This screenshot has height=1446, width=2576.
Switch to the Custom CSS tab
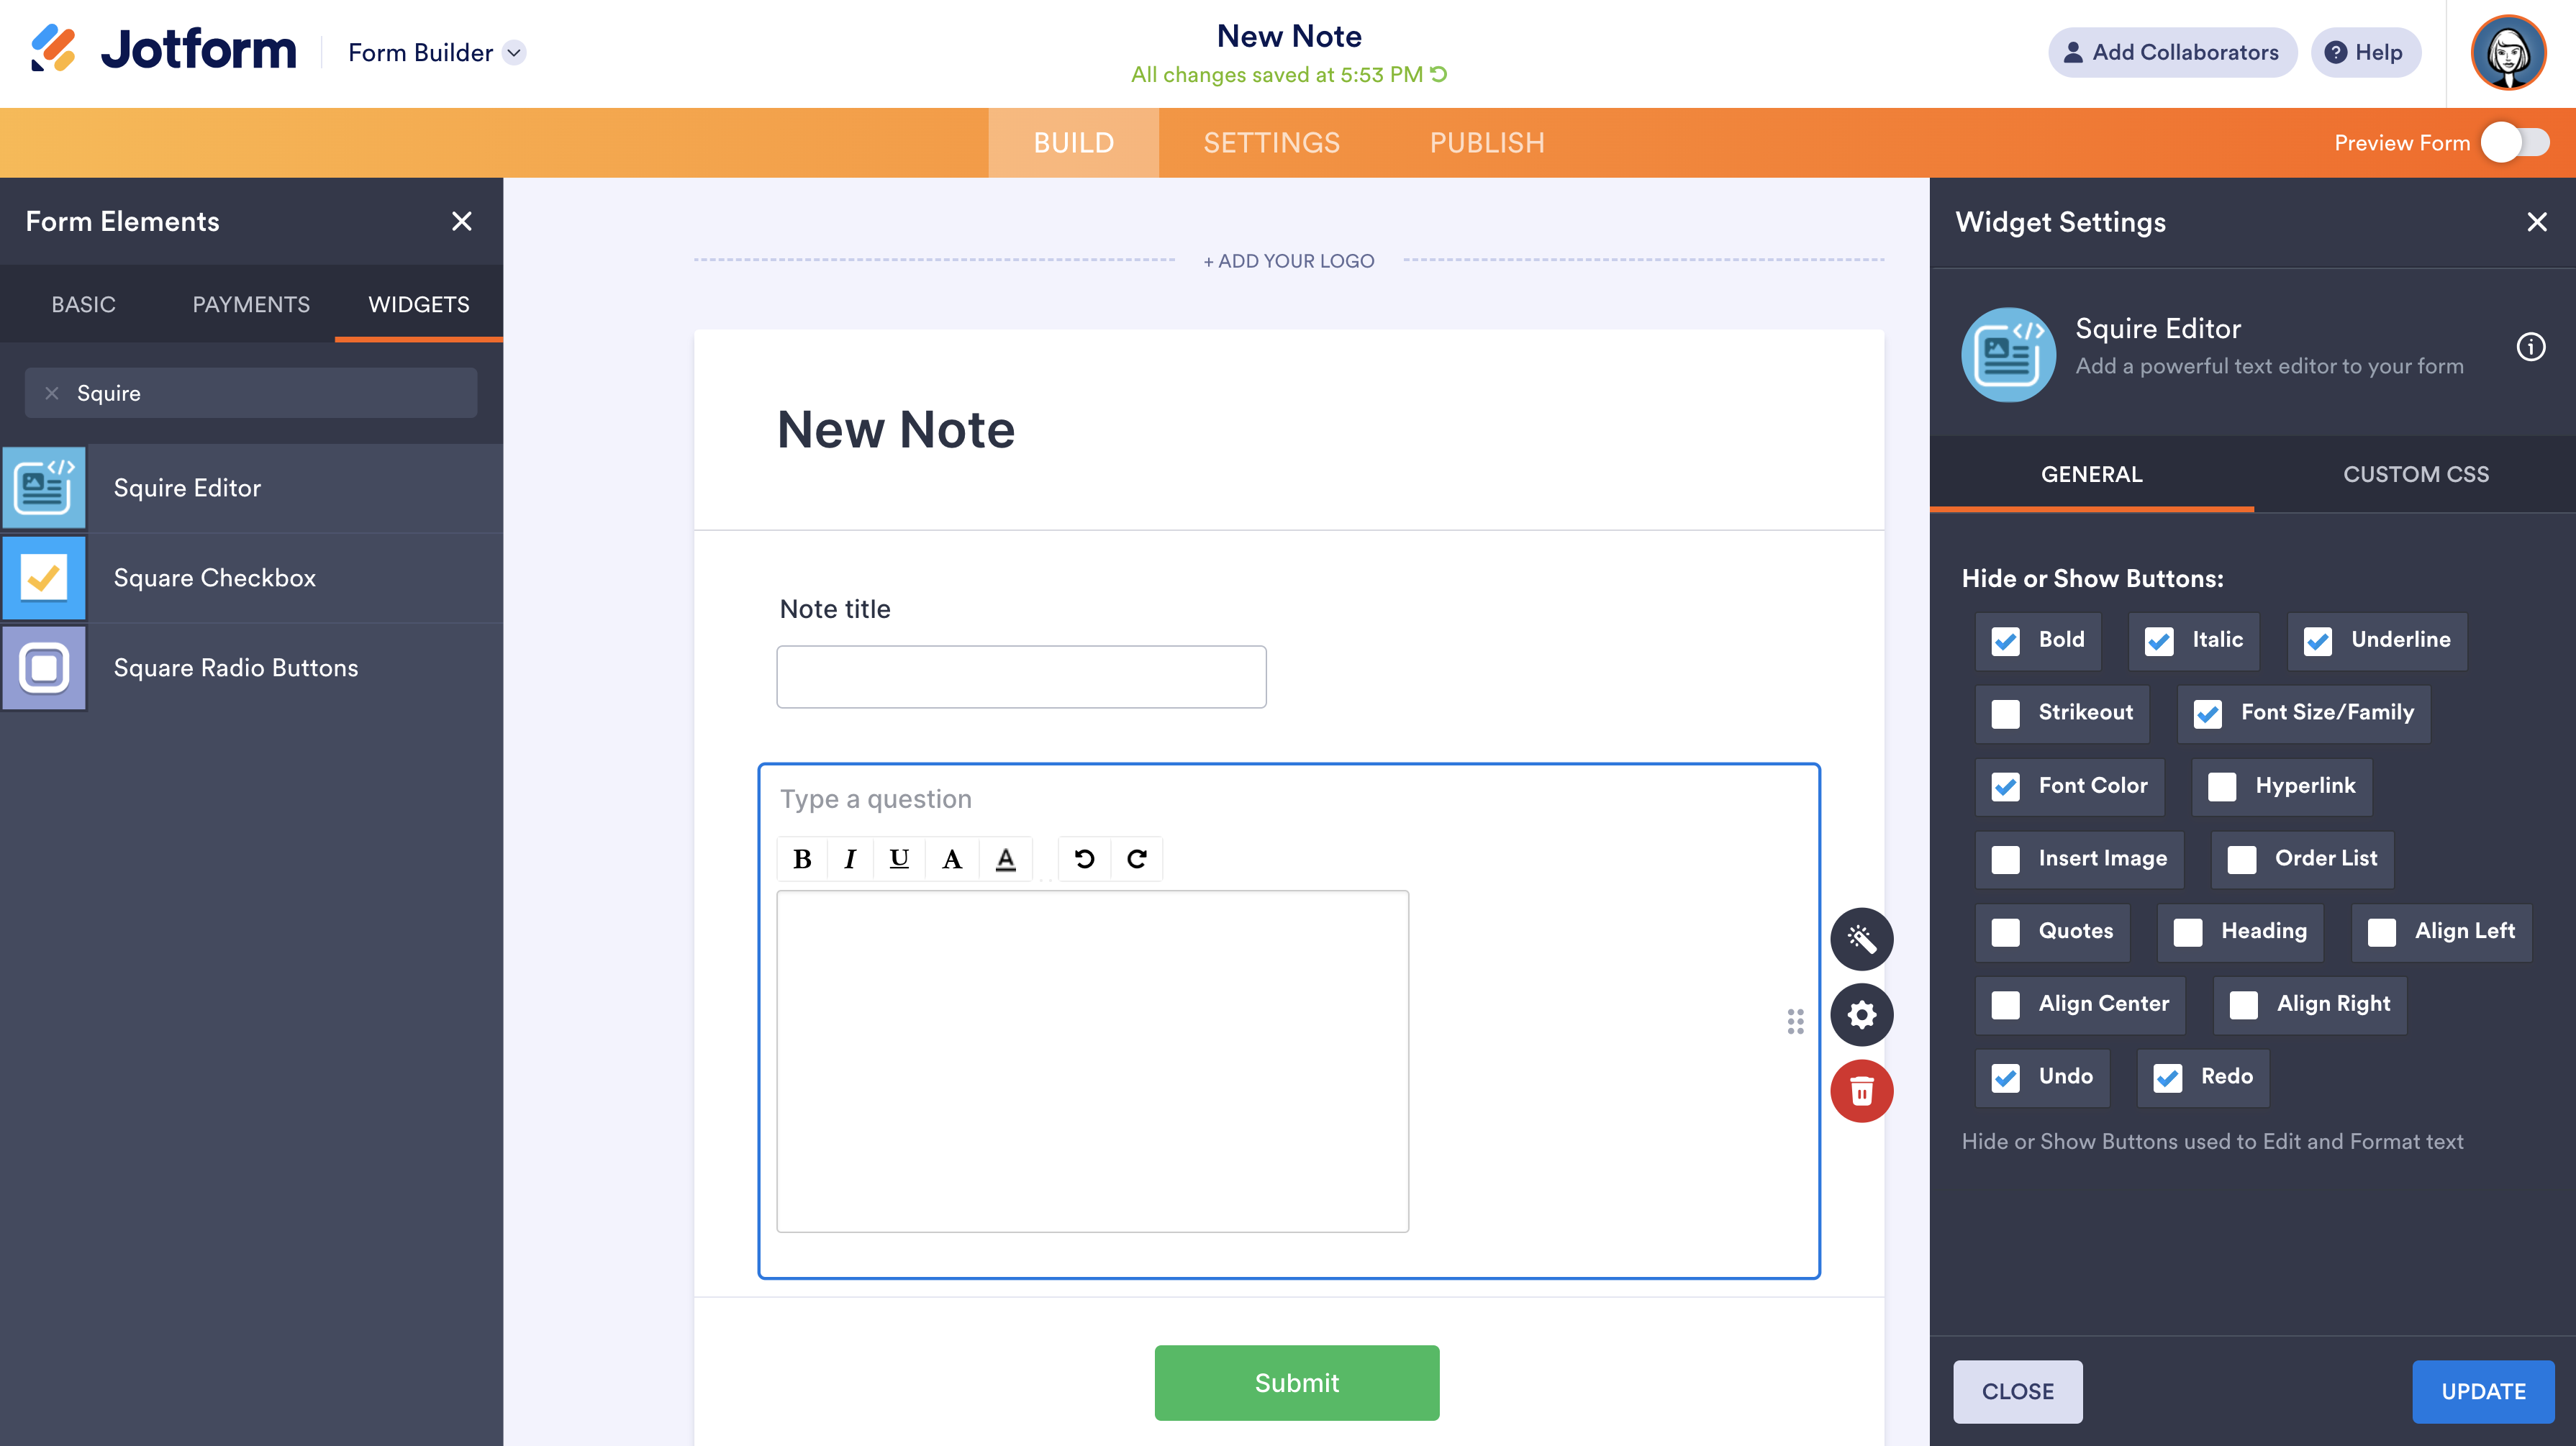2415,474
